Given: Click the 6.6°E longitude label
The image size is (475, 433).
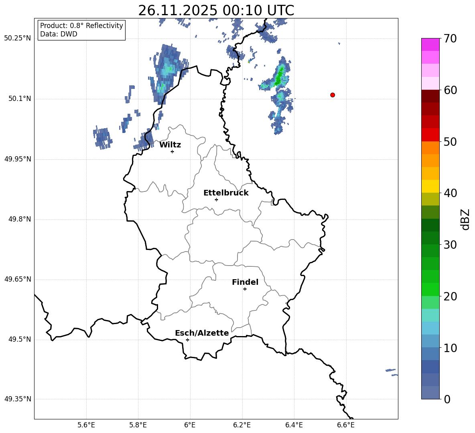Looking at the screenshot, I should [x=346, y=425].
